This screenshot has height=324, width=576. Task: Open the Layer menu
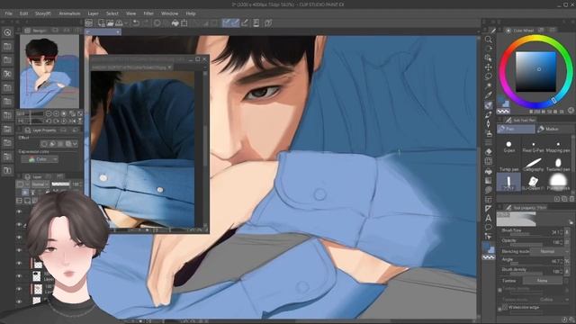pos(93,13)
